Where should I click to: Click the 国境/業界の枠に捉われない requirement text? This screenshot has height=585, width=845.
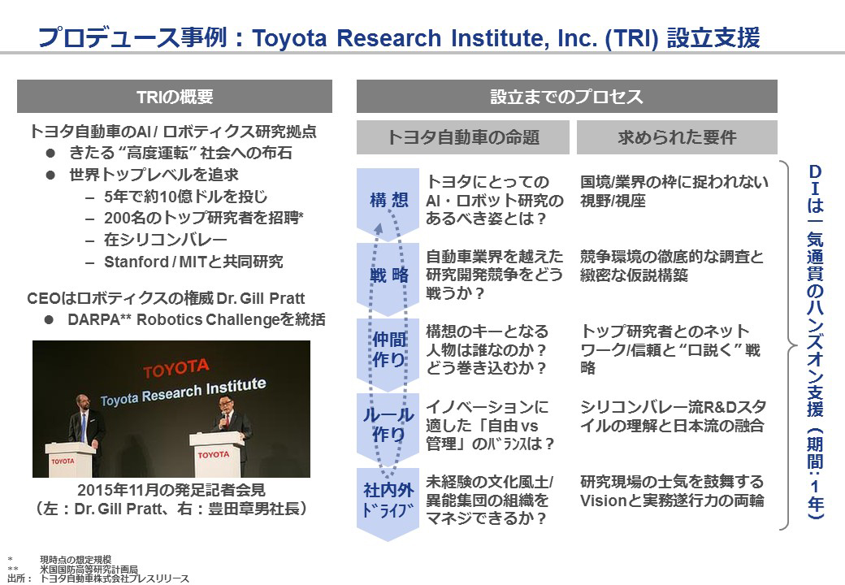click(x=674, y=182)
